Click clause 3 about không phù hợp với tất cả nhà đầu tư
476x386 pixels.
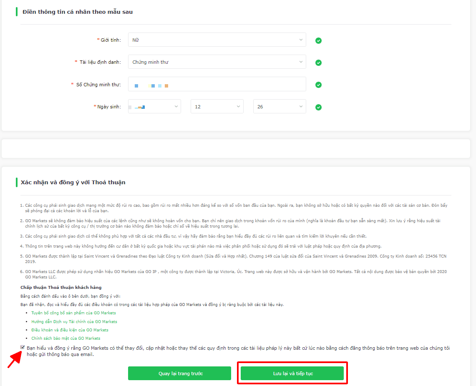[x=196, y=236]
